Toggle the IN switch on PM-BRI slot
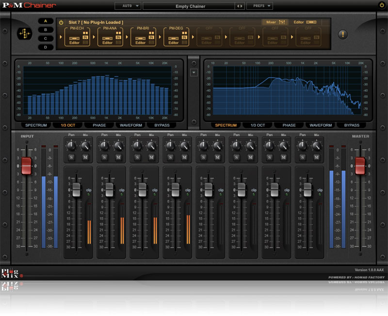This screenshot has height=316, width=388. [x=151, y=37]
